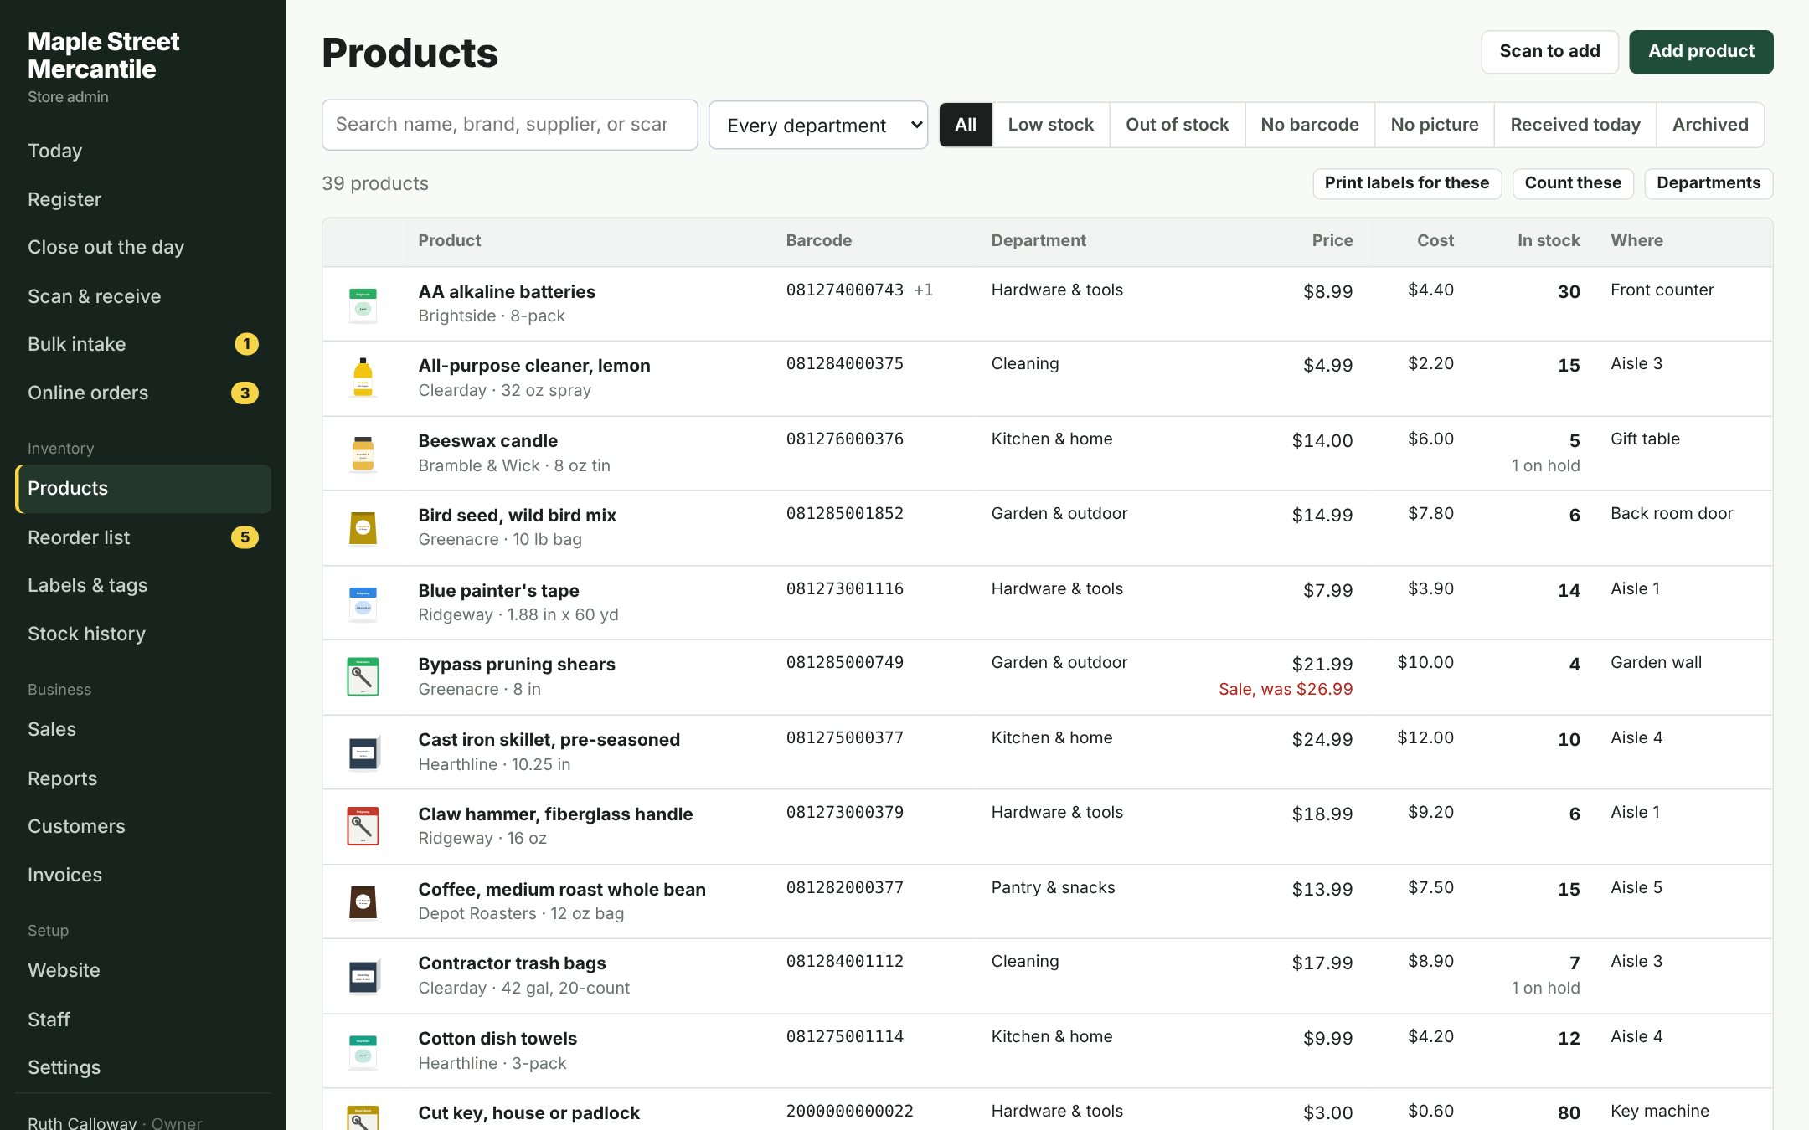Click the Bird seed bag thumbnail
1809x1130 pixels.
coord(363,528)
